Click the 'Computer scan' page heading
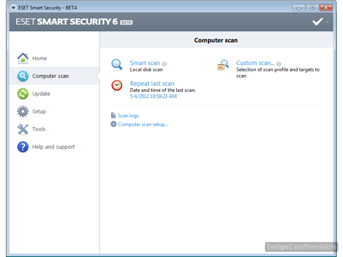Screen dimensions: 343x257 point(216,40)
